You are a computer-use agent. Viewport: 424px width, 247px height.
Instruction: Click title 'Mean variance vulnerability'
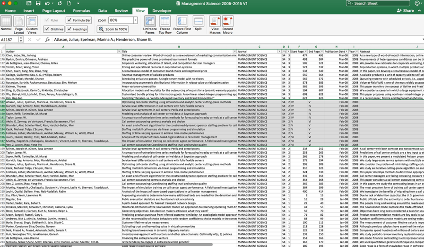(138, 87)
